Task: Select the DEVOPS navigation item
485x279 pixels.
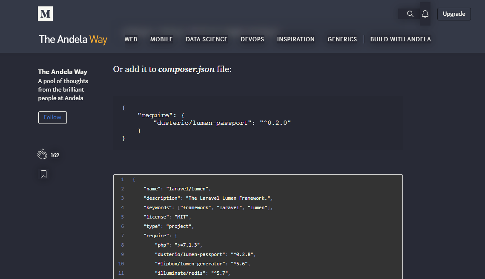Action: (x=252, y=39)
